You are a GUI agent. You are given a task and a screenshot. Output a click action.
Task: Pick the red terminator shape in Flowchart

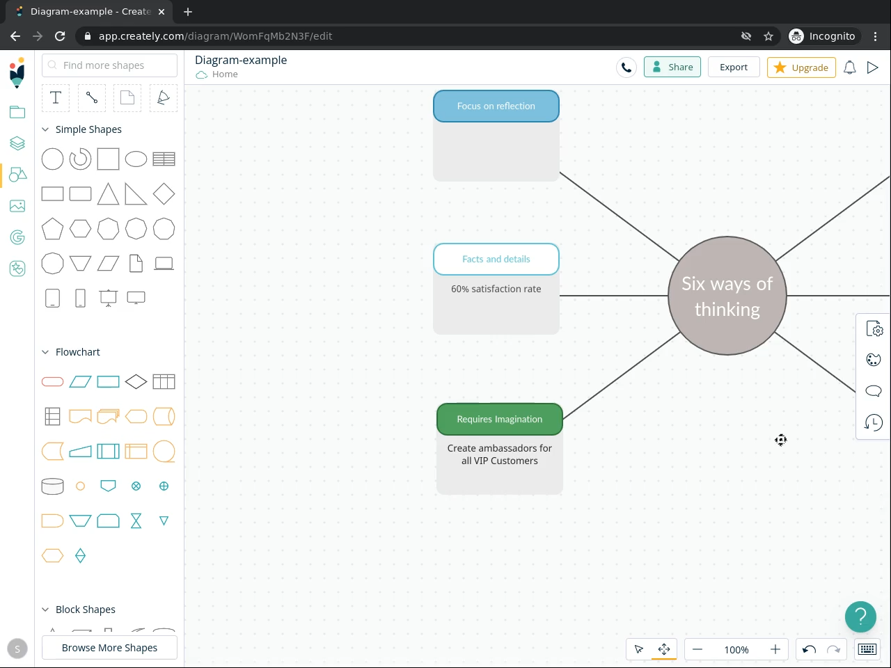click(52, 382)
